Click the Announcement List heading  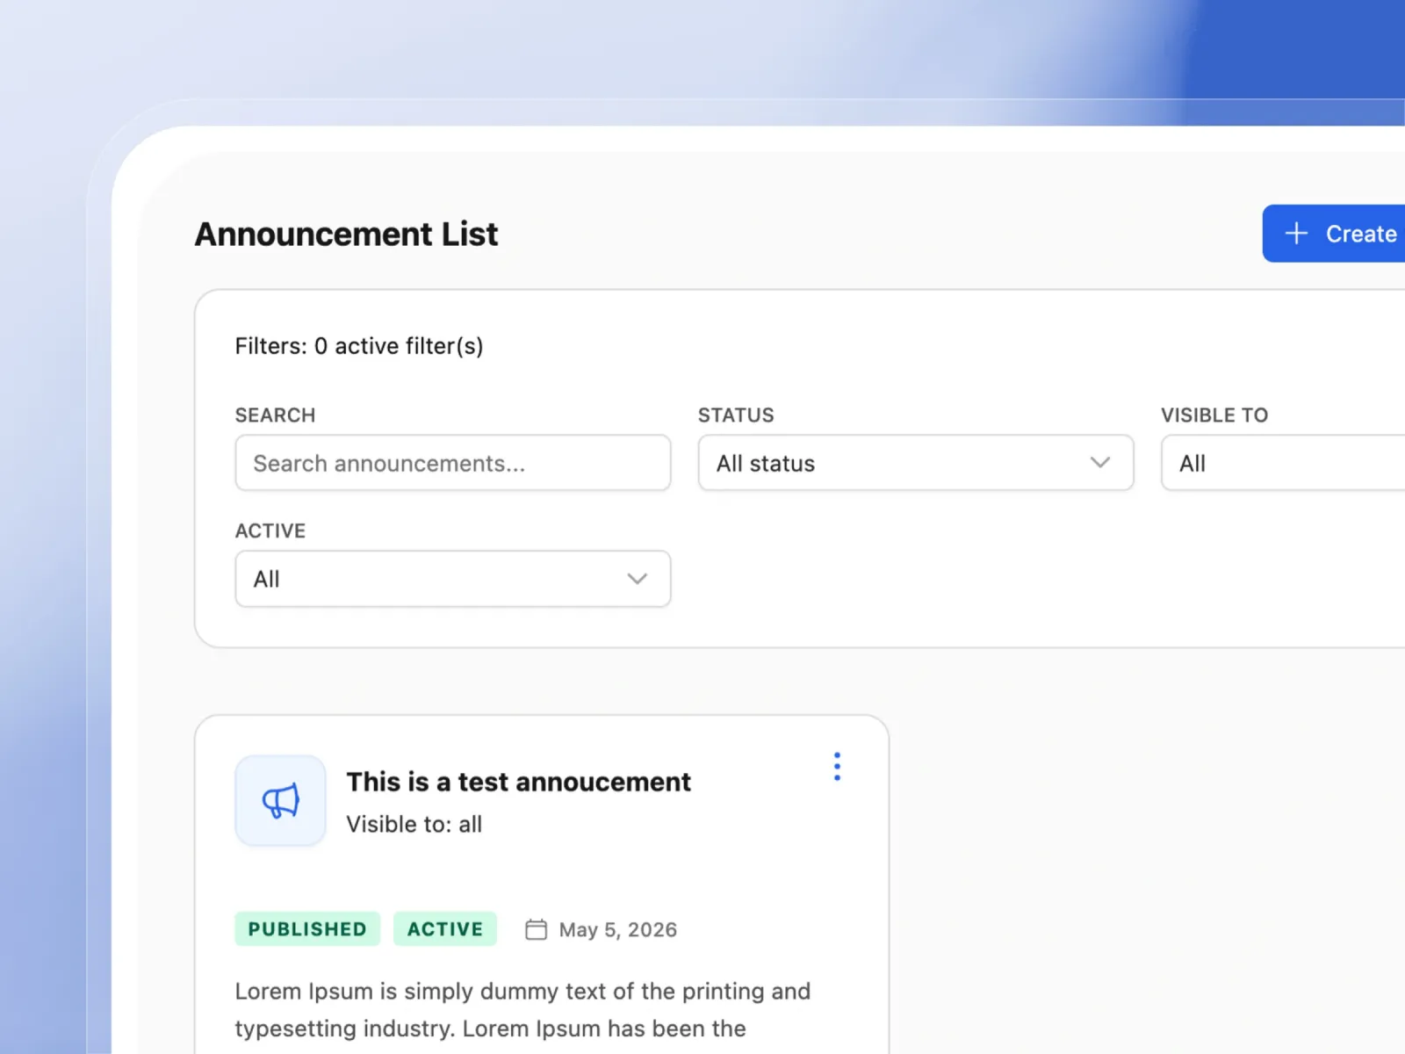[347, 235]
